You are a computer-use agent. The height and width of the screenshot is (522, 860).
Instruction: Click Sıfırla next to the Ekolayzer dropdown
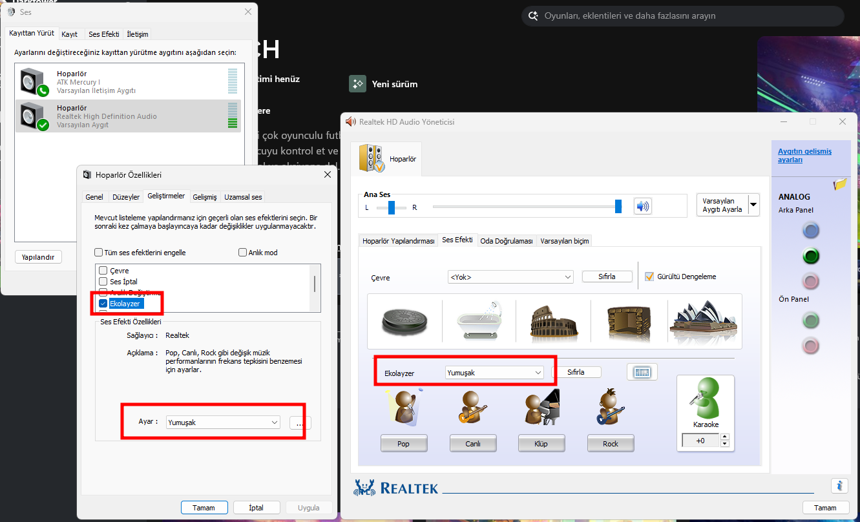click(x=576, y=372)
